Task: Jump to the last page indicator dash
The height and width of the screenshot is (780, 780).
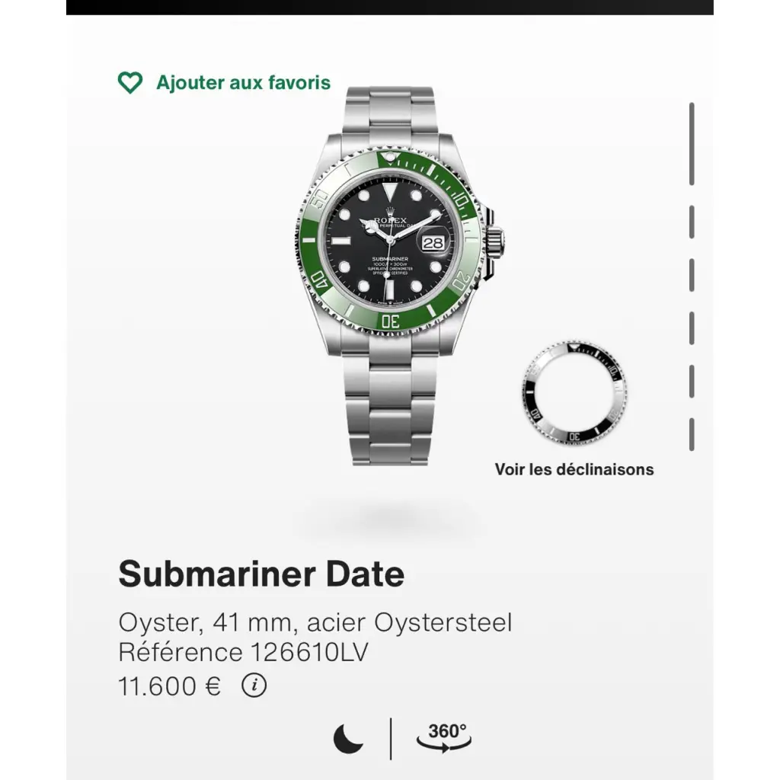Action: (x=692, y=434)
